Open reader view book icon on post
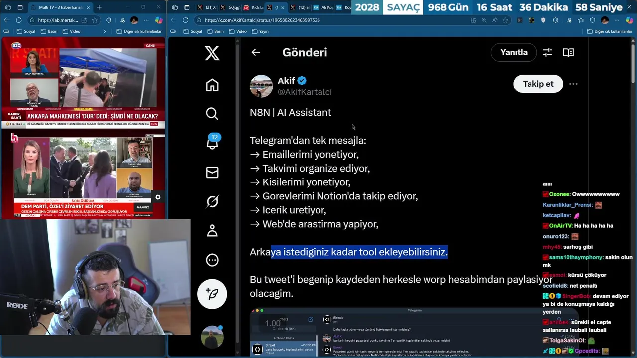637x358 pixels. click(x=568, y=52)
